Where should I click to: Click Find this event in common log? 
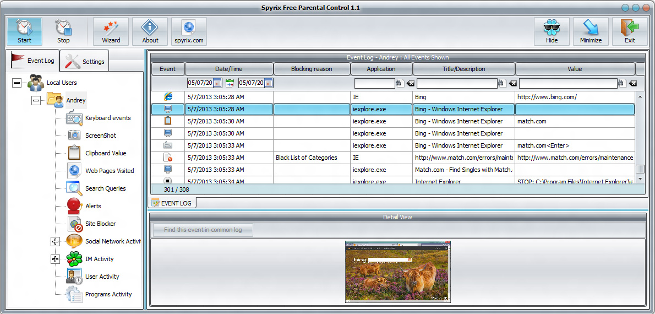[x=203, y=230]
